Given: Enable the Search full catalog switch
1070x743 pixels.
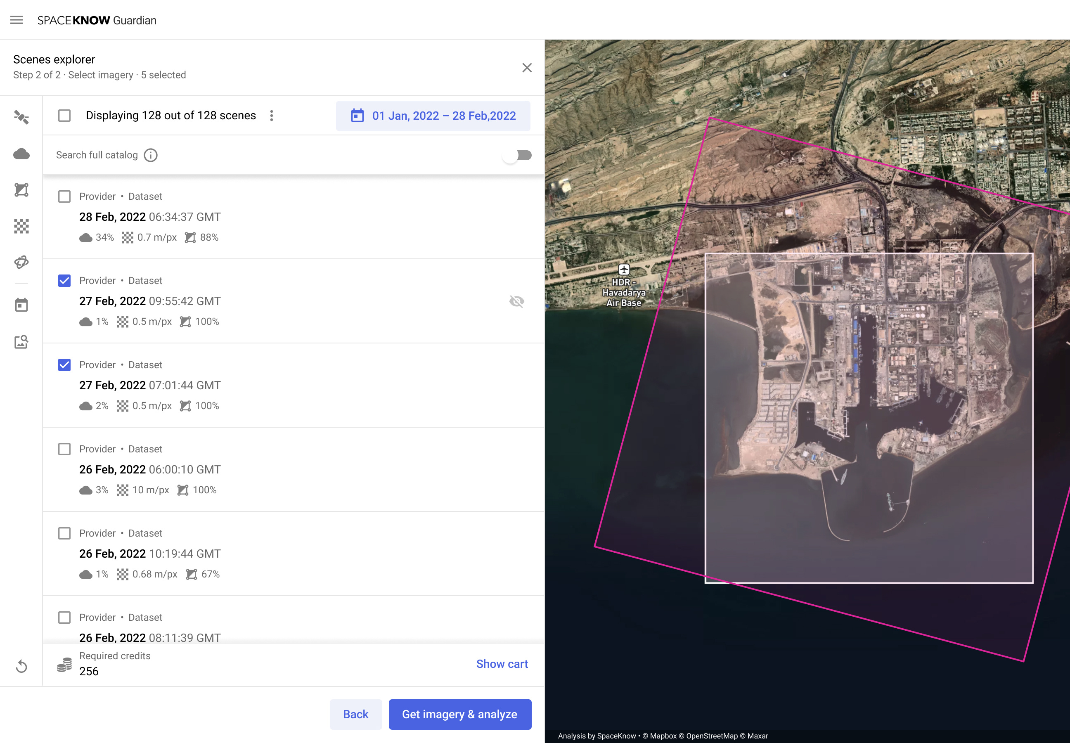Looking at the screenshot, I should click(517, 156).
